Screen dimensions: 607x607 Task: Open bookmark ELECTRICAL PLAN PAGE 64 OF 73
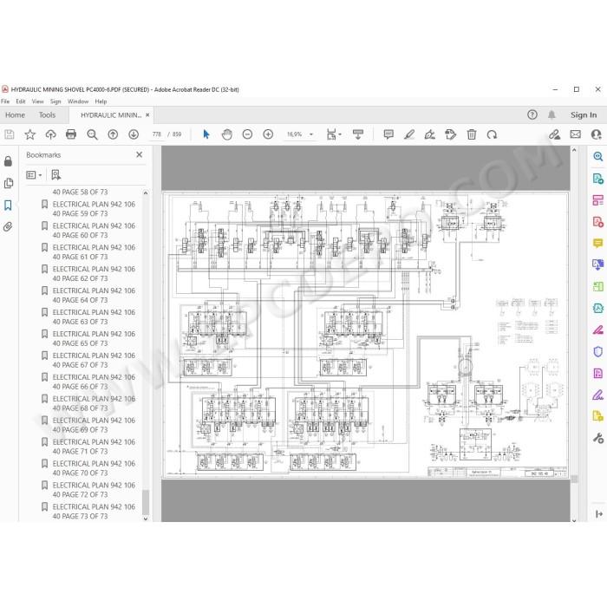[x=94, y=296]
